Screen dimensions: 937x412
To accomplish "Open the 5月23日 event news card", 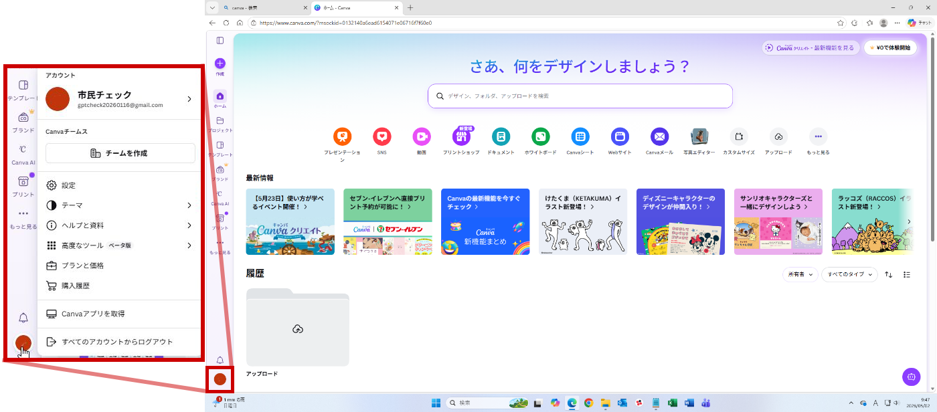I will pos(290,221).
